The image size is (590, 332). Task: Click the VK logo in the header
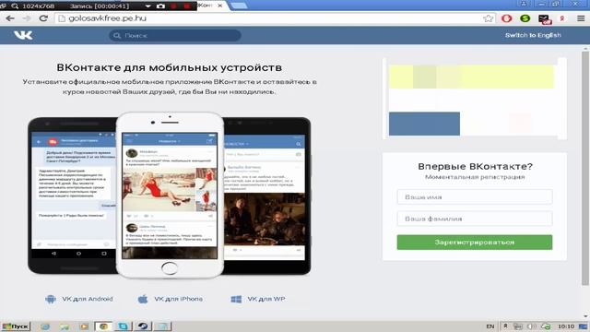(23, 35)
